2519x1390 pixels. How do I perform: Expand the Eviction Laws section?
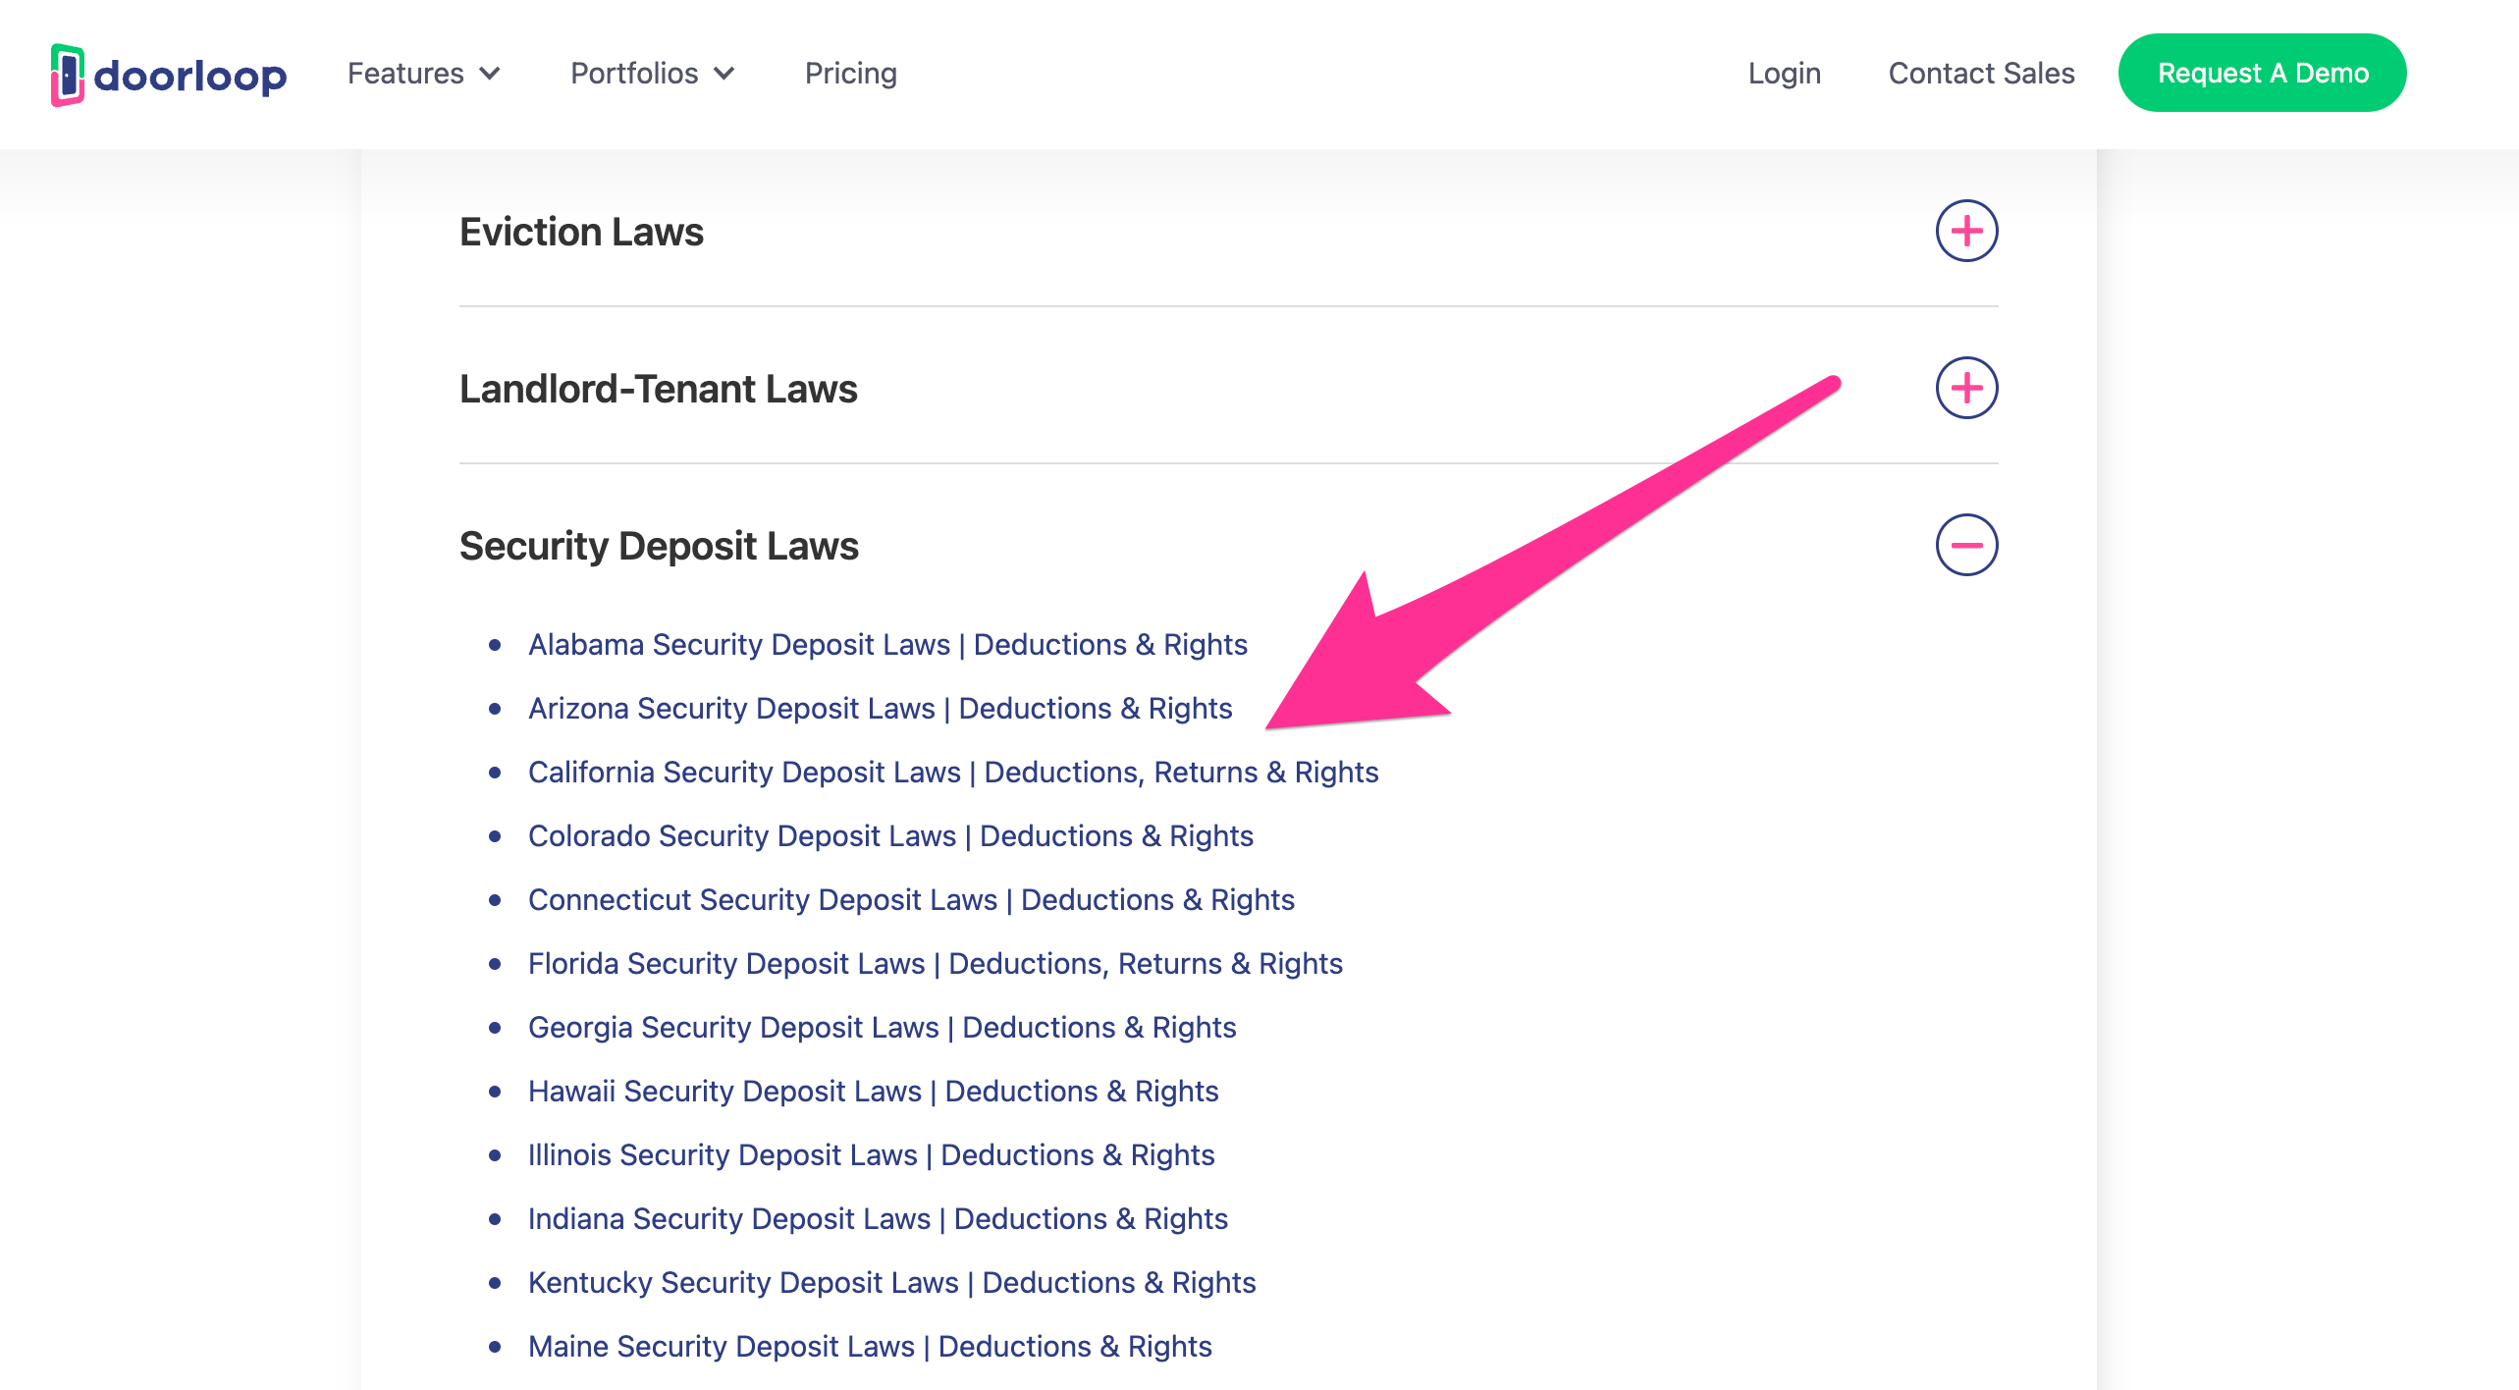click(581, 233)
